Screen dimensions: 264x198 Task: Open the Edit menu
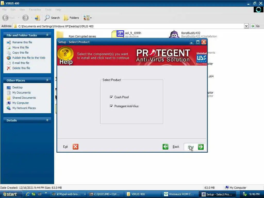tap(13, 10)
